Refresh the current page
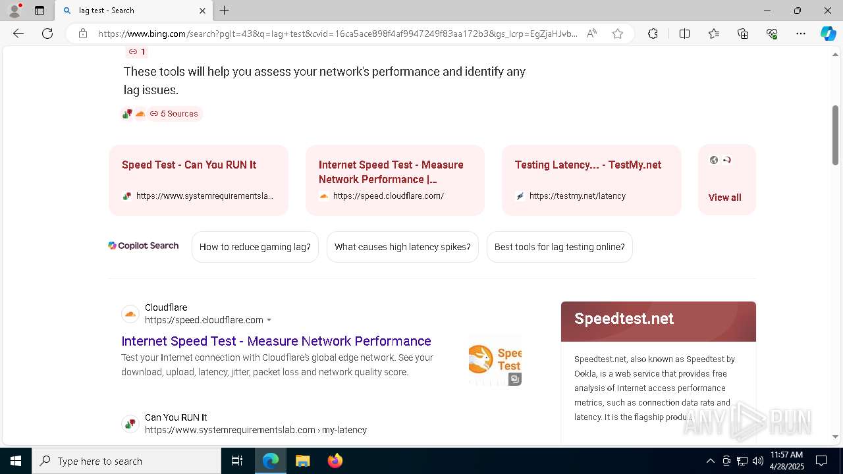Viewport: 843px width, 474px height. coord(47,34)
